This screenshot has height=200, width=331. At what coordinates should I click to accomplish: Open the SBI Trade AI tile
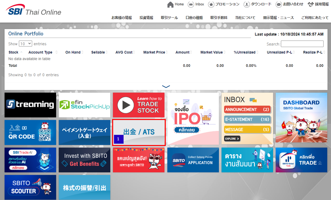(30, 160)
